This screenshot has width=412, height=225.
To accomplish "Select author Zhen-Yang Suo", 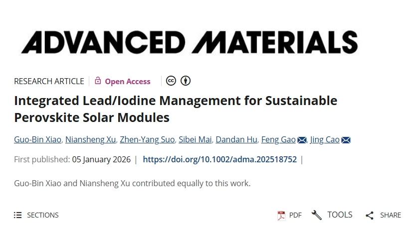I will pyautogui.click(x=147, y=139).
